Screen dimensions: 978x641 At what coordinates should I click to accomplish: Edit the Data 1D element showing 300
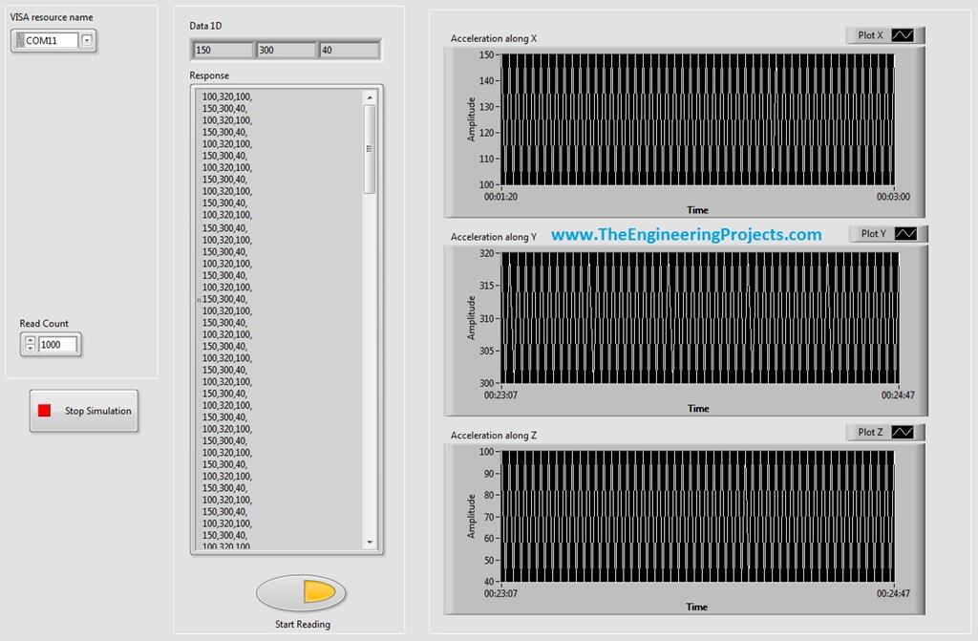pyautogui.click(x=285, y=48)
